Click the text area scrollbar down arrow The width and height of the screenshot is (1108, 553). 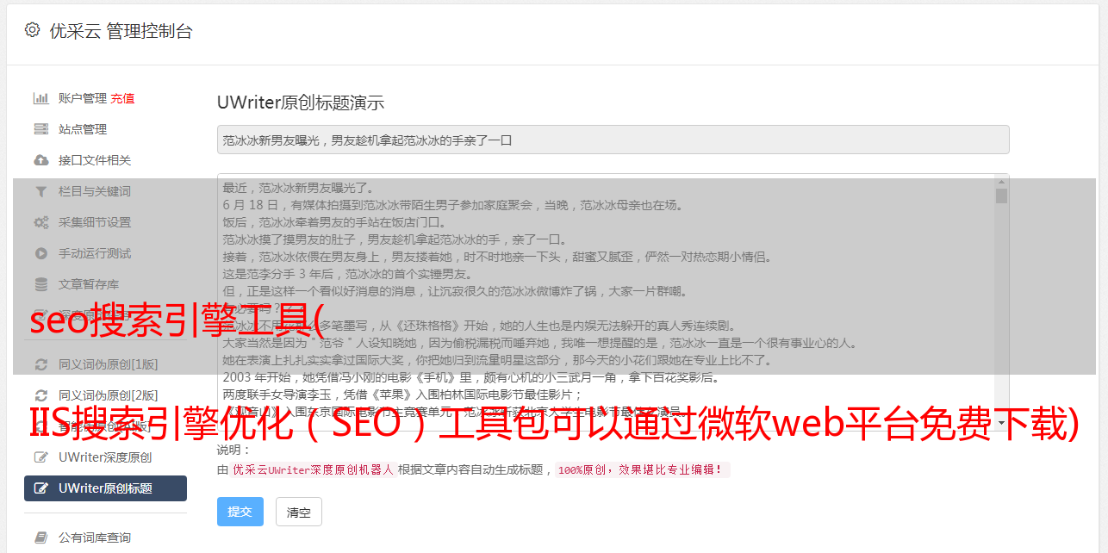point(1001,423)
